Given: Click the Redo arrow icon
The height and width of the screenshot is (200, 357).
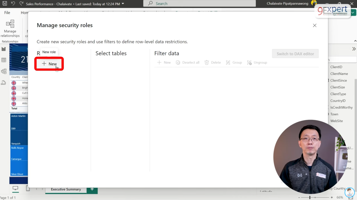Looking at the screenshot, I should click(x=21, y=4).
